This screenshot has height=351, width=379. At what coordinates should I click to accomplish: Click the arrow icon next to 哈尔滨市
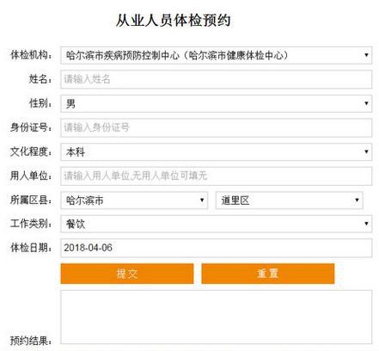point(202,200)
